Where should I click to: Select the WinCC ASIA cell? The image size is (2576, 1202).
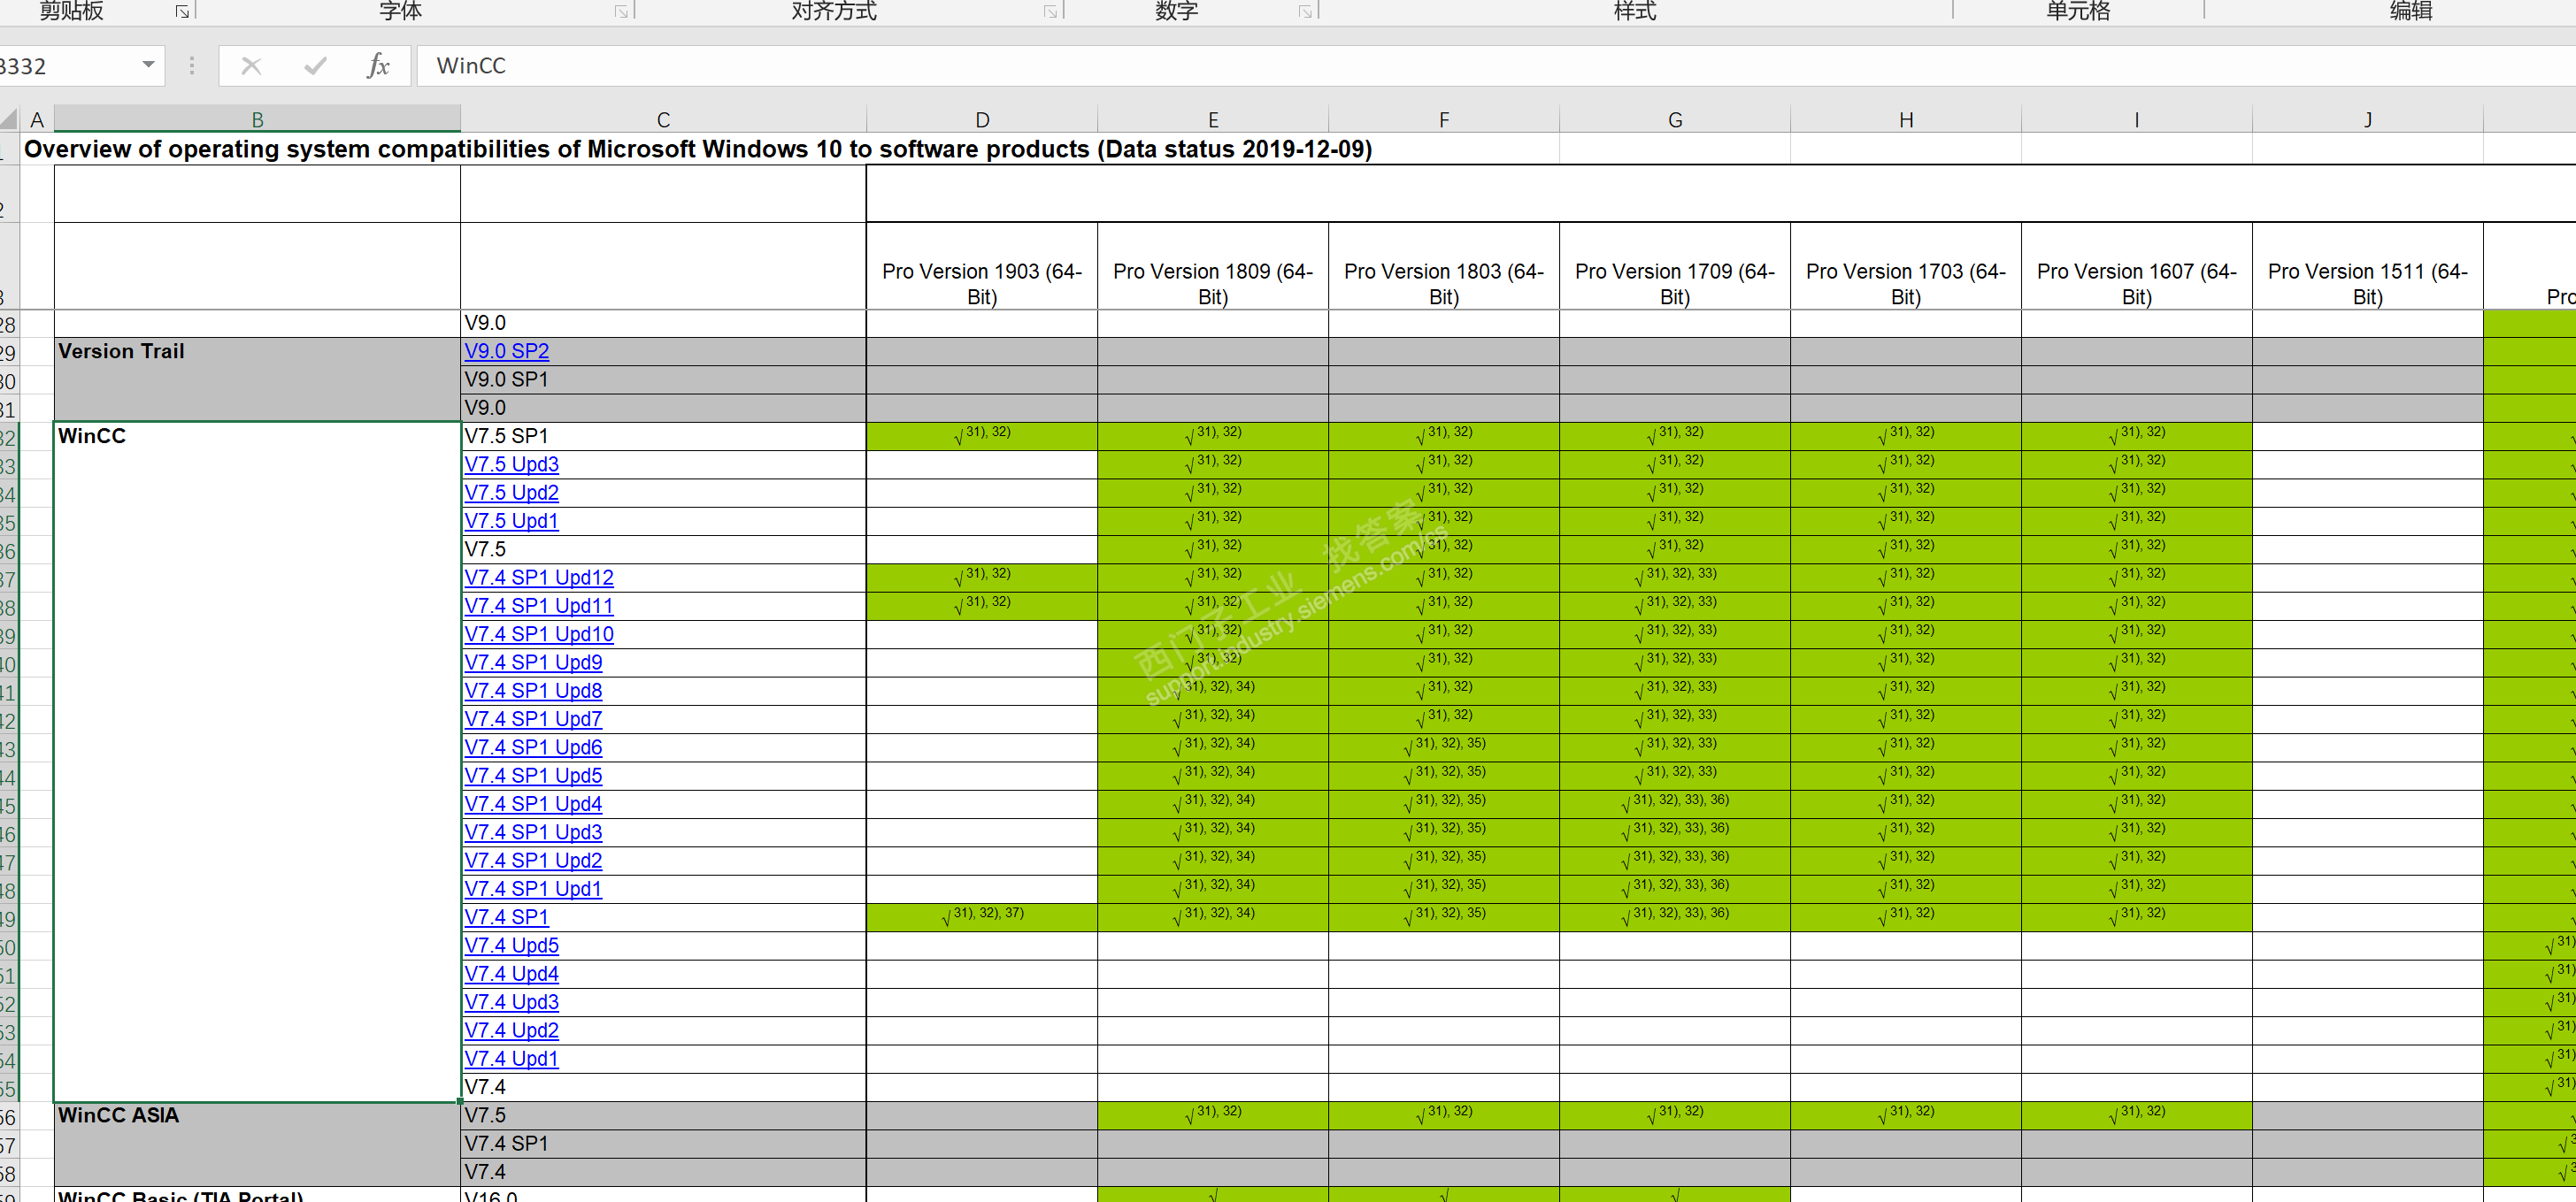(257, 1144)
